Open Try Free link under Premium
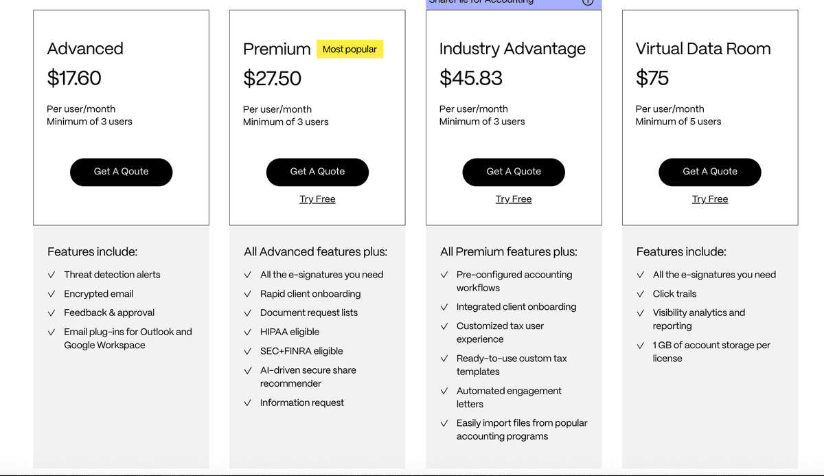This screenshot has height=476, width=824. tap(317, 199)
